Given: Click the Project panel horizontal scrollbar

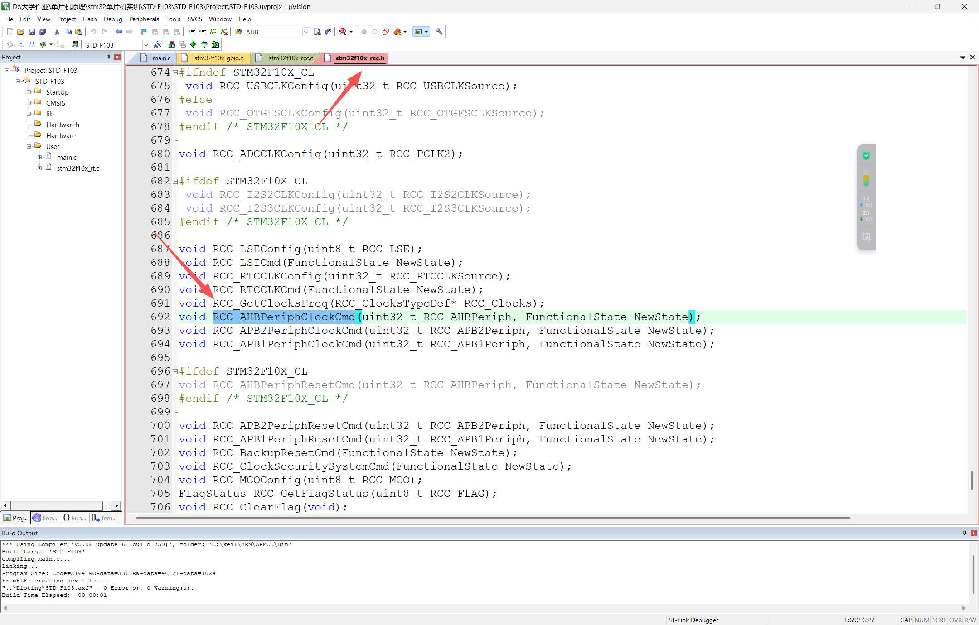Looking at the screenshot, I should 57,505.
